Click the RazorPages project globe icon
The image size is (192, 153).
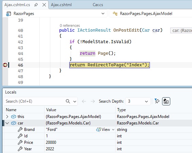coord(8,14)
